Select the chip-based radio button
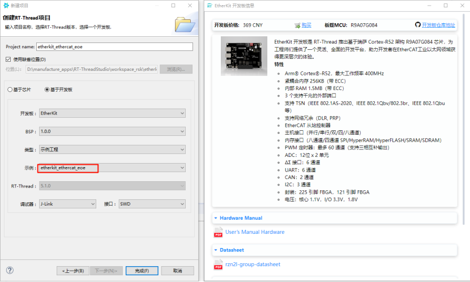470x282 pixels. point(10,89)
